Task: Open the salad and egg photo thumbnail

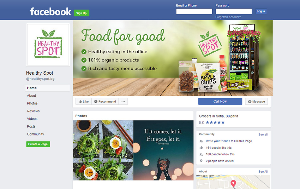Action: coord(103,150)
